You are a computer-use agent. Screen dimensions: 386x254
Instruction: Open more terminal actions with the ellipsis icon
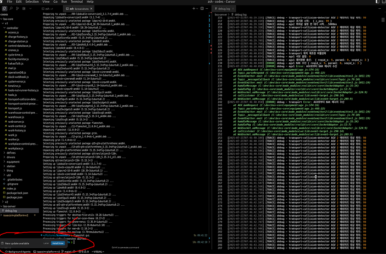point(207,8)
